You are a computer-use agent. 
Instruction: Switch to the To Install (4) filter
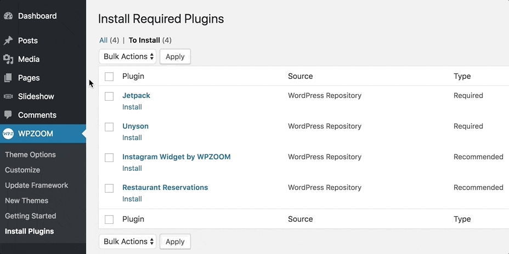pos(150,40)
